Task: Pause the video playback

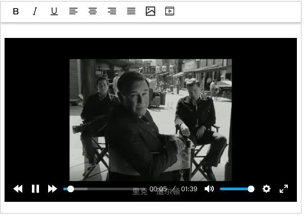Action: click(35, 189)
